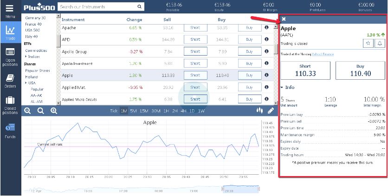The image size is (388, 196).
Task: Select the 2H chart interval
Action: point(175,111)
